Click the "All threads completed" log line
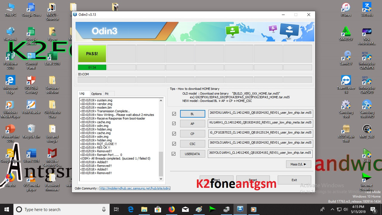This screenshot has height=215, width=382. coord(115,159)
